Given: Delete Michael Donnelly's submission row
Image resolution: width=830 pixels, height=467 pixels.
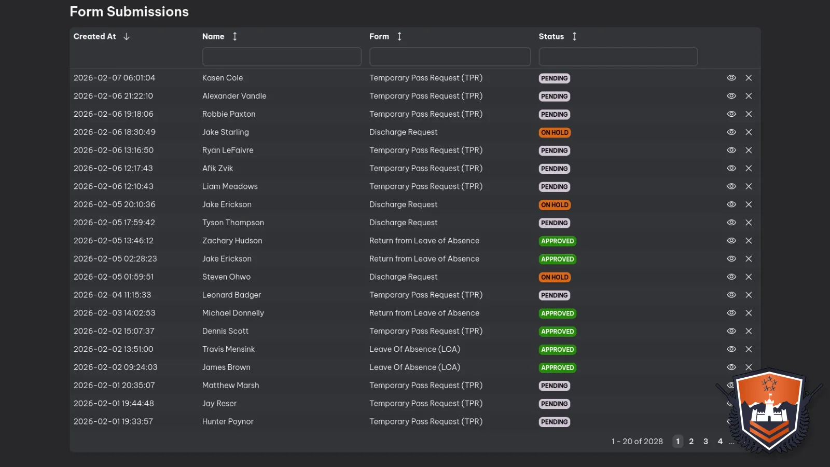Looking at the screenshot, I should (x=749, y=313).
